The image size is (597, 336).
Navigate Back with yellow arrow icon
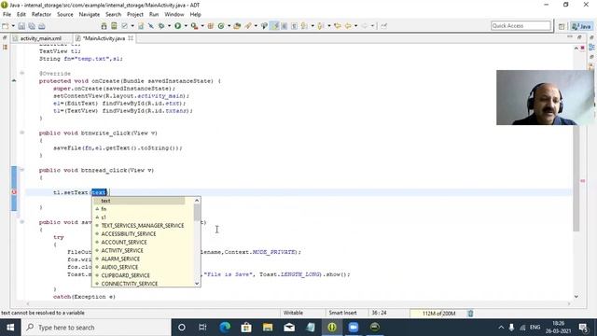[x=348, y=26]
